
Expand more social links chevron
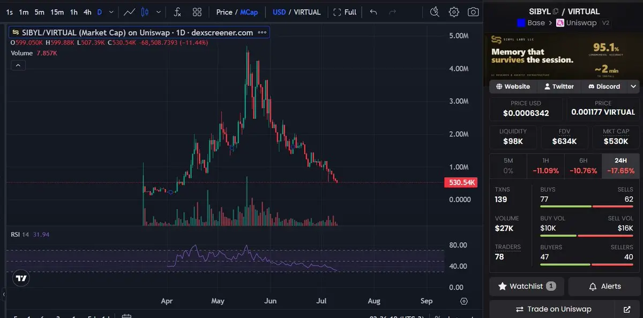coord(634,86)
